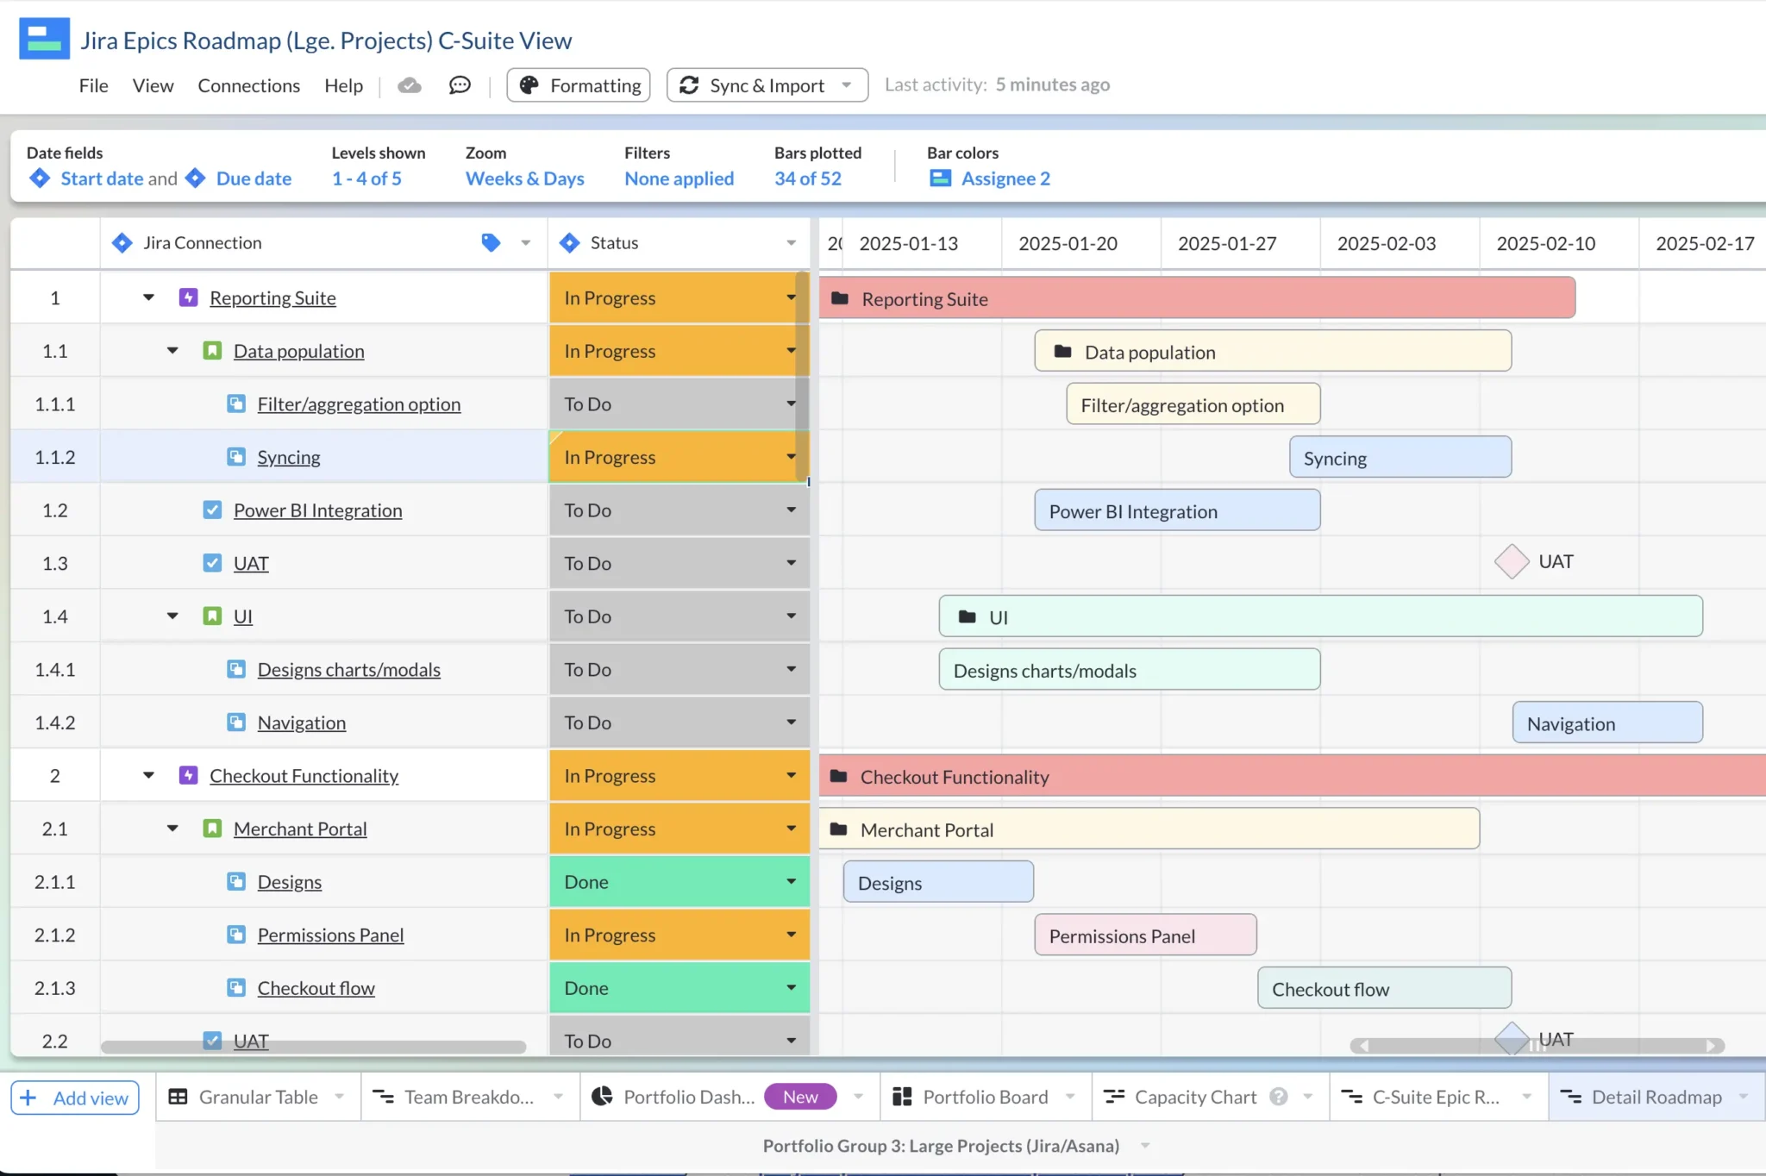Click the Jira diamond icon in Status header
The image size is (1766, 1176).
(x=569, y=243)
